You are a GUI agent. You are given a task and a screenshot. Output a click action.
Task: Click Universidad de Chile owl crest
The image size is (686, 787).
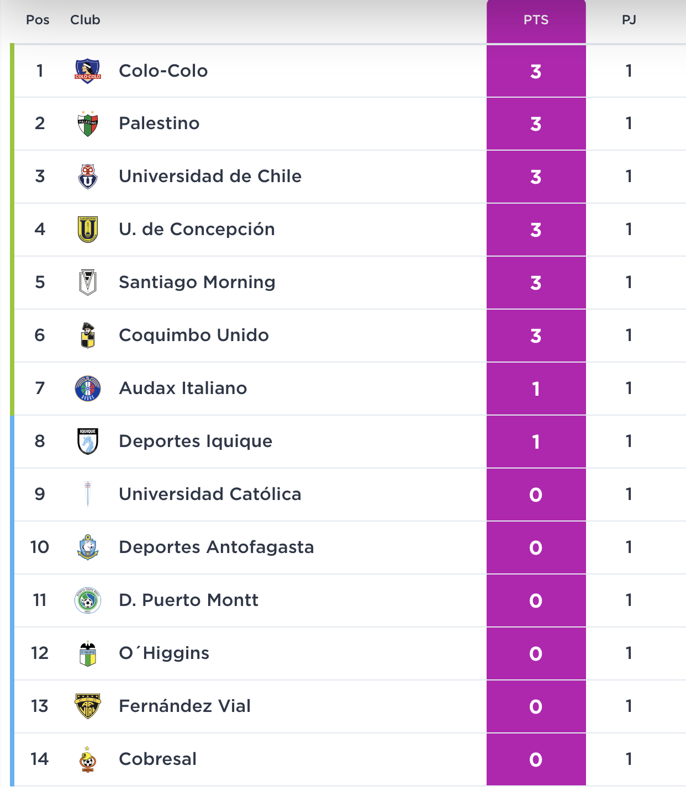tap(87, 177)
